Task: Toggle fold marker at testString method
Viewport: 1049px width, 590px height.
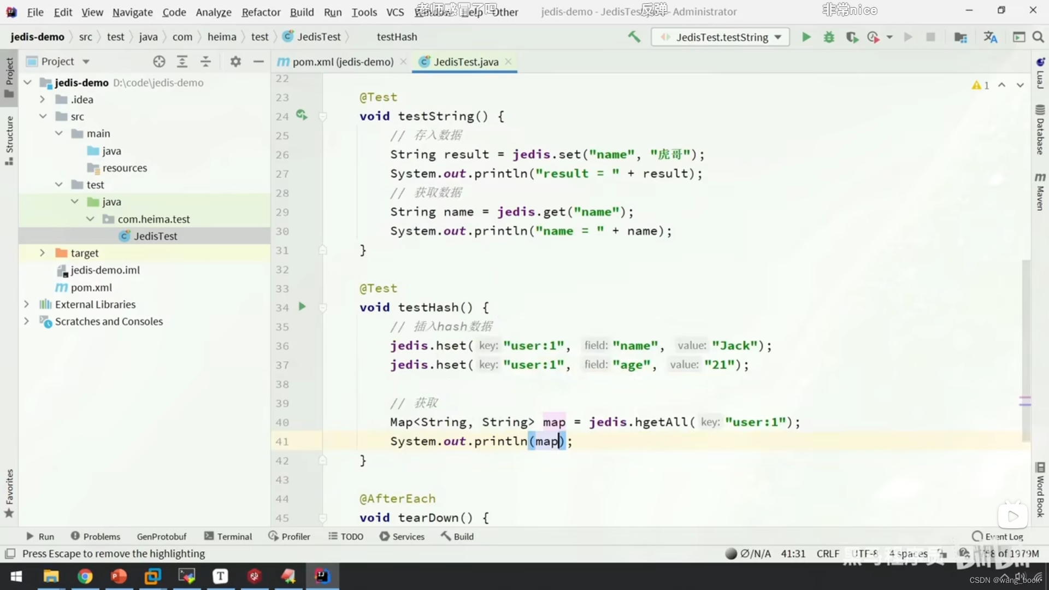Action: point(323,116)
